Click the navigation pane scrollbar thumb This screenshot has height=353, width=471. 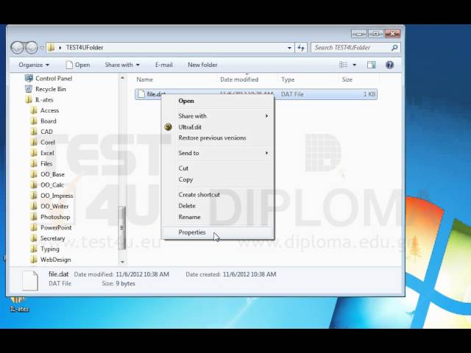(122, 227)
